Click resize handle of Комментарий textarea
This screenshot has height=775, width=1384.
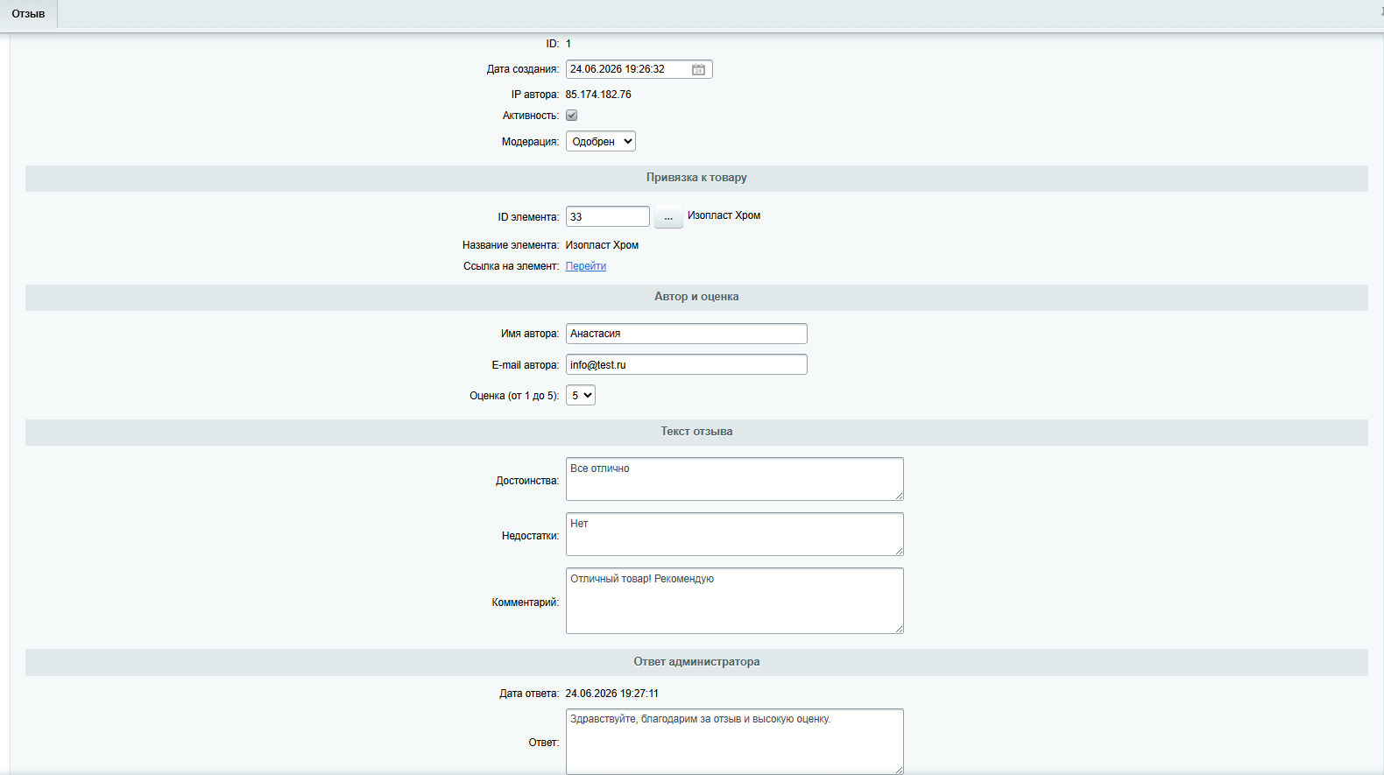point(899,629)
